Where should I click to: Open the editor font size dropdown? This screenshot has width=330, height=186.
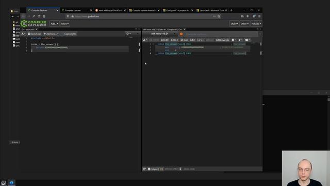point(23,34)
